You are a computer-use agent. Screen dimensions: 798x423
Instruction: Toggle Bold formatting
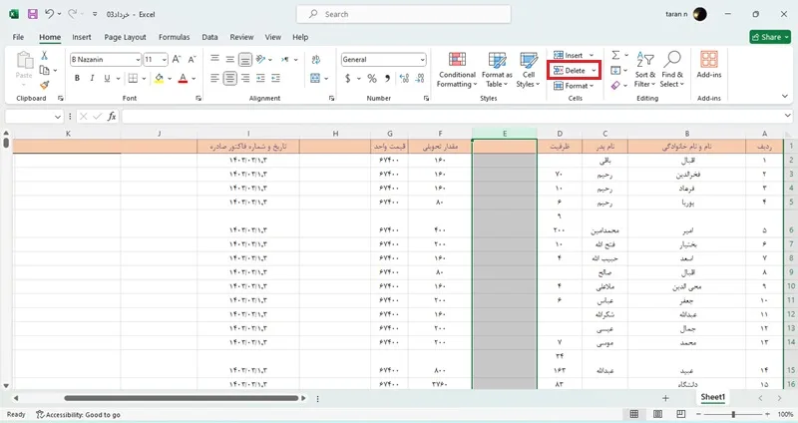(x=77, y=78)
